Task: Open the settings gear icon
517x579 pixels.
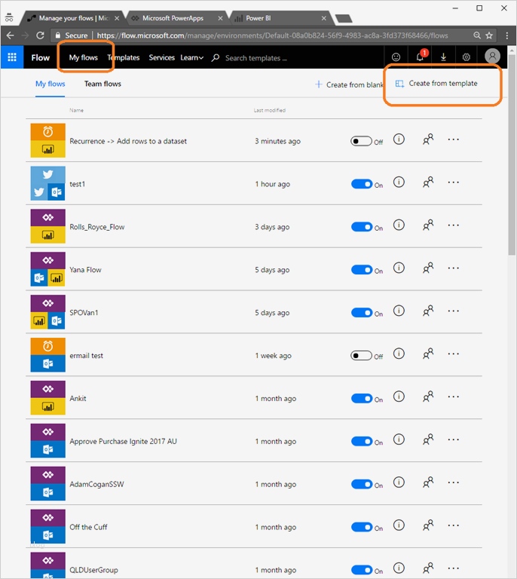Action: 467,57
